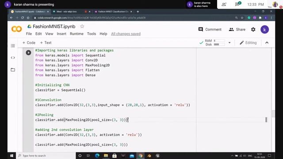This screenshot has width=283, height=159.
Task: Star the FashionMNIST.ipynb notebook
Action: [82, 26]
